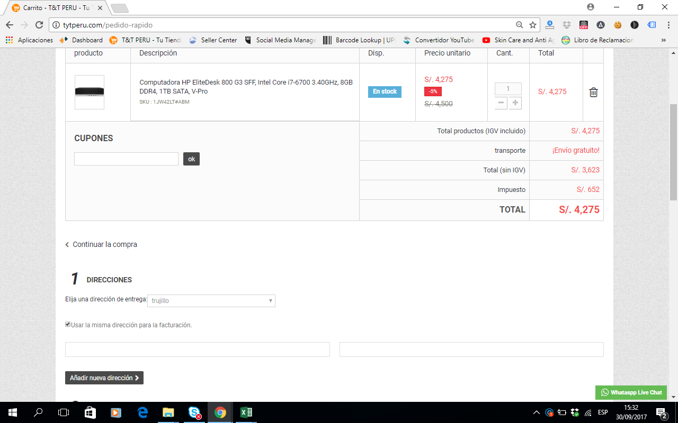Bookmark this page with the star icon
678x423 pixels.
(x=533, y=25)
